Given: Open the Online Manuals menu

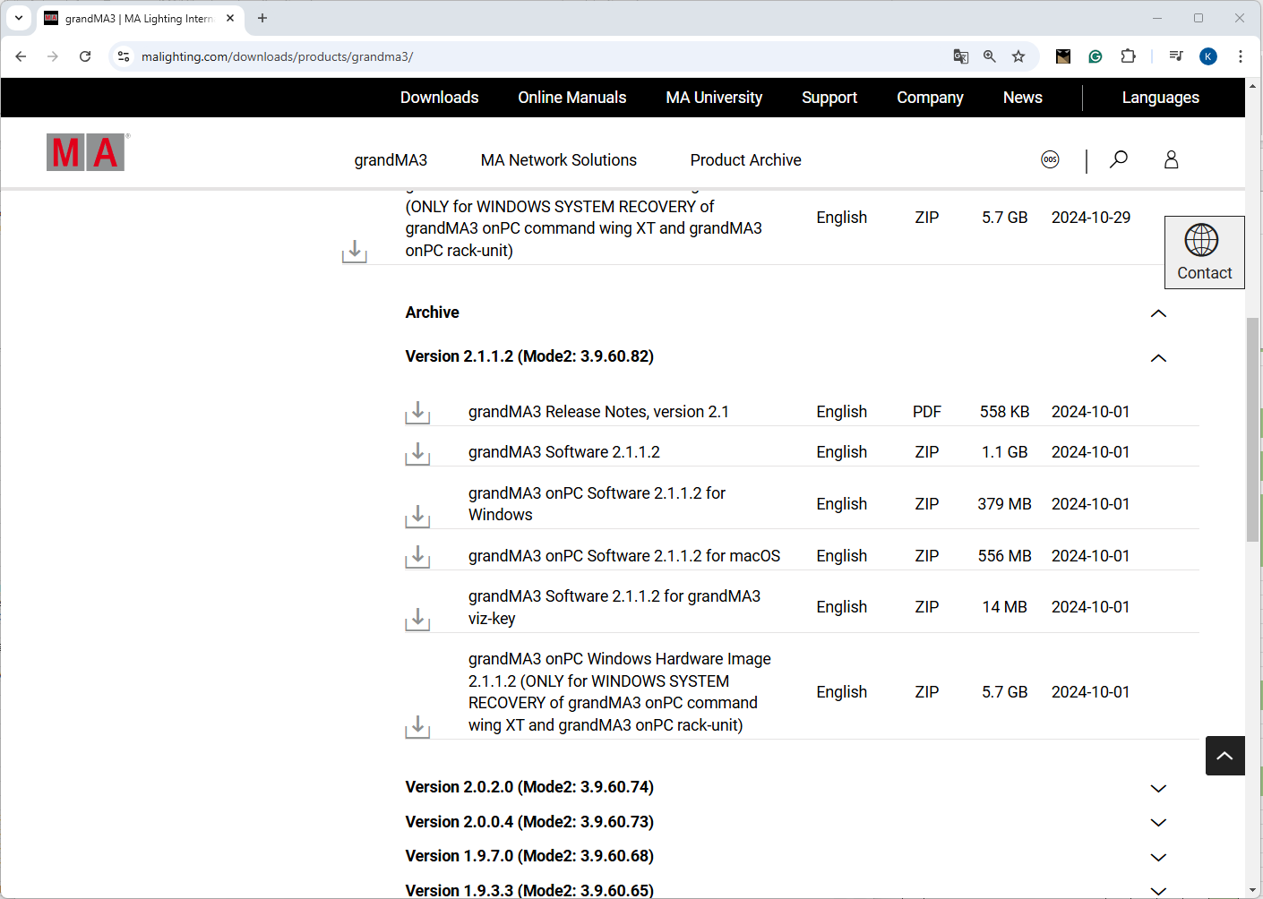Looking at the screenshot, I should pos(571,98).
